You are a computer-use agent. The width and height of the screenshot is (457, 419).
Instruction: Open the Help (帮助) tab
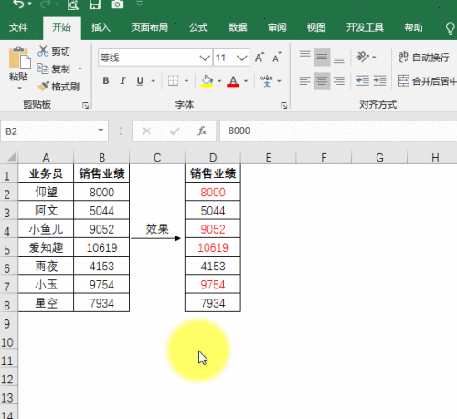(413, 27)
